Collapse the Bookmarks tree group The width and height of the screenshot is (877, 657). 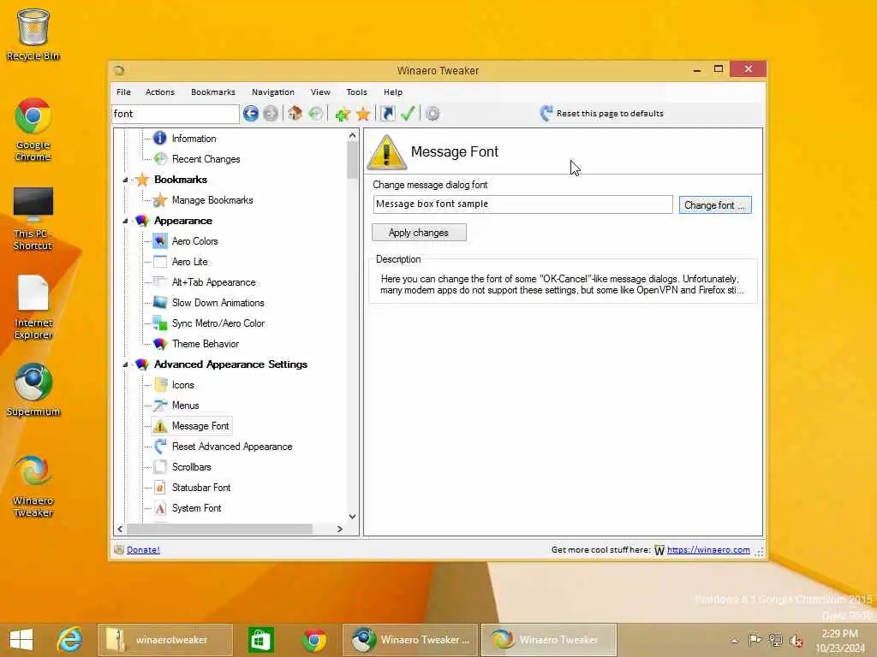(125, 180)
